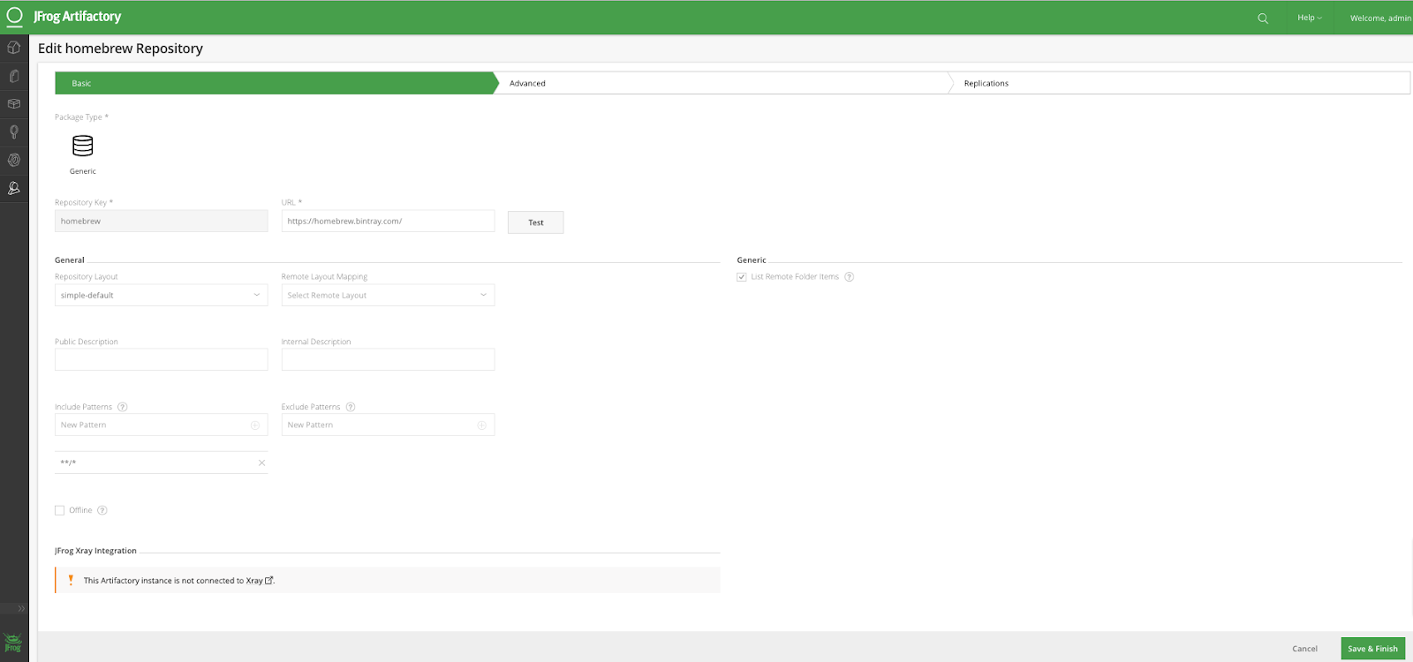Expand the sidebar with the double-arrow

click(21, 609)
